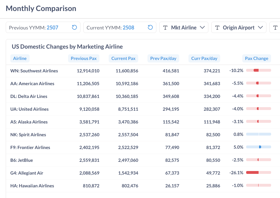
Task: Select the HA: Hawaiian Airlines row label
Action: (x=32, y=186)
